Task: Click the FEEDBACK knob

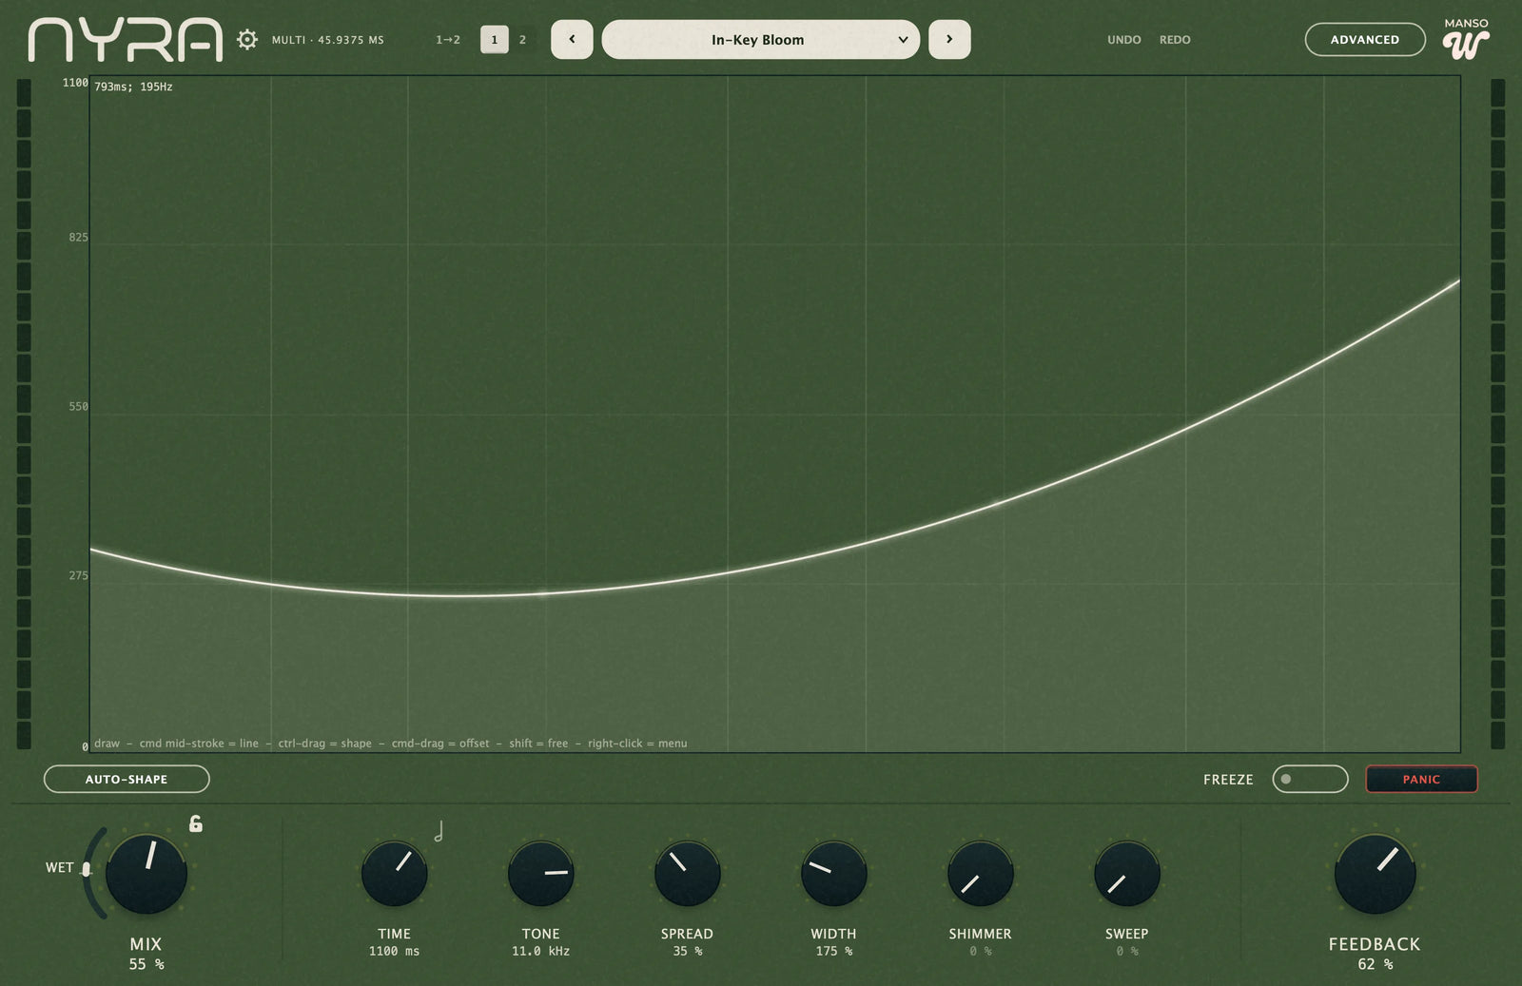Action: pyautogui.click(x=1375, y=874)
